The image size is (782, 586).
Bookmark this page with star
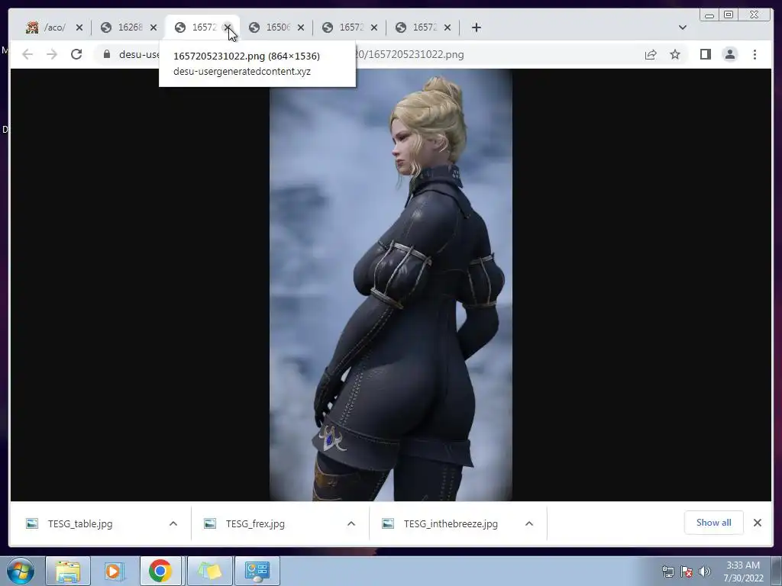tap(675, 54)
